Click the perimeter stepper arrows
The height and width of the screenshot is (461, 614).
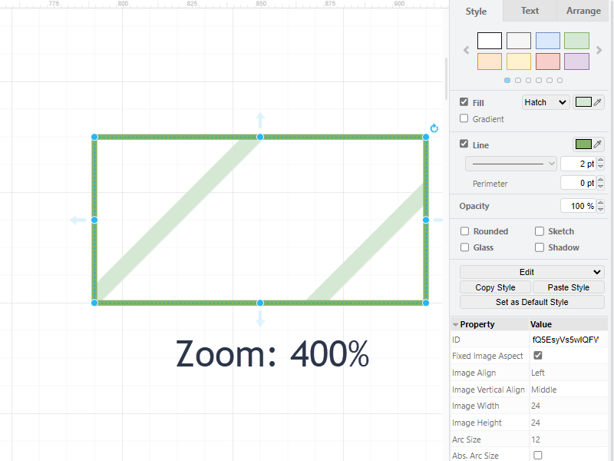coord(600,183)
